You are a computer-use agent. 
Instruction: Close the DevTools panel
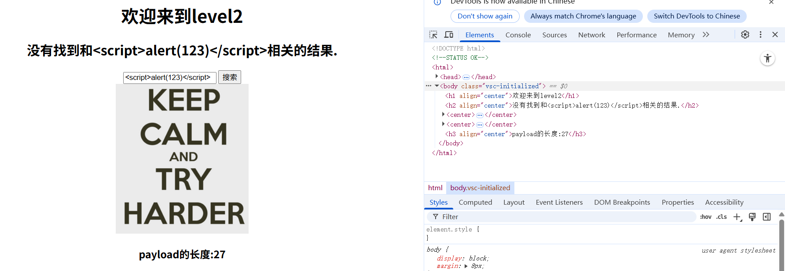[x=775, y=35]
